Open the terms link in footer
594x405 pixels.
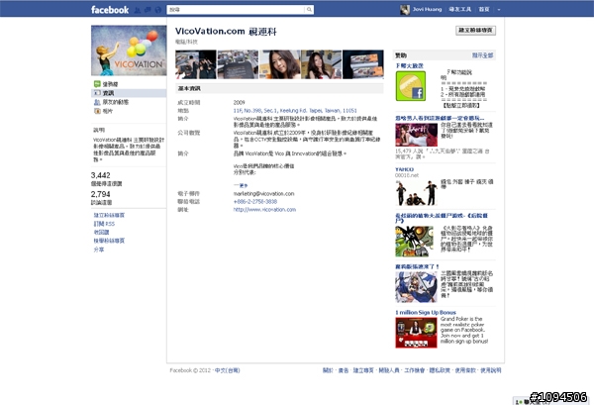pyautogui.click(x=465, y=370)
